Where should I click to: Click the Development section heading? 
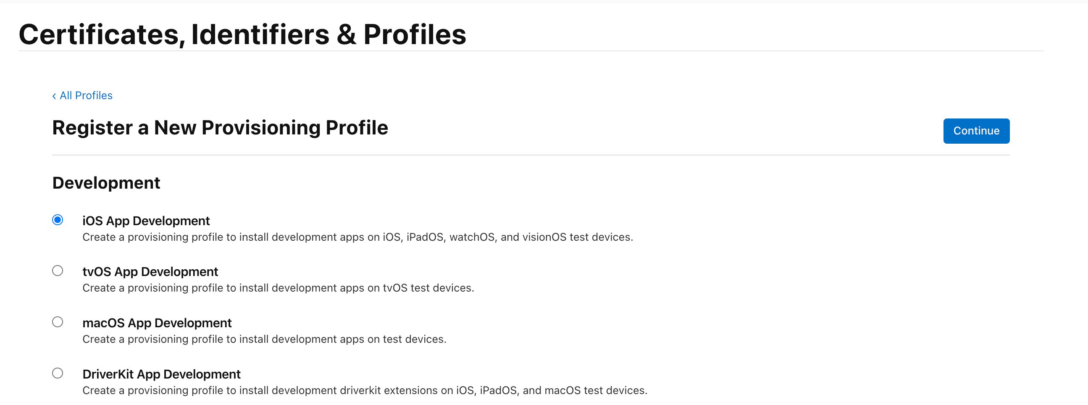click(x=106, y=183)
